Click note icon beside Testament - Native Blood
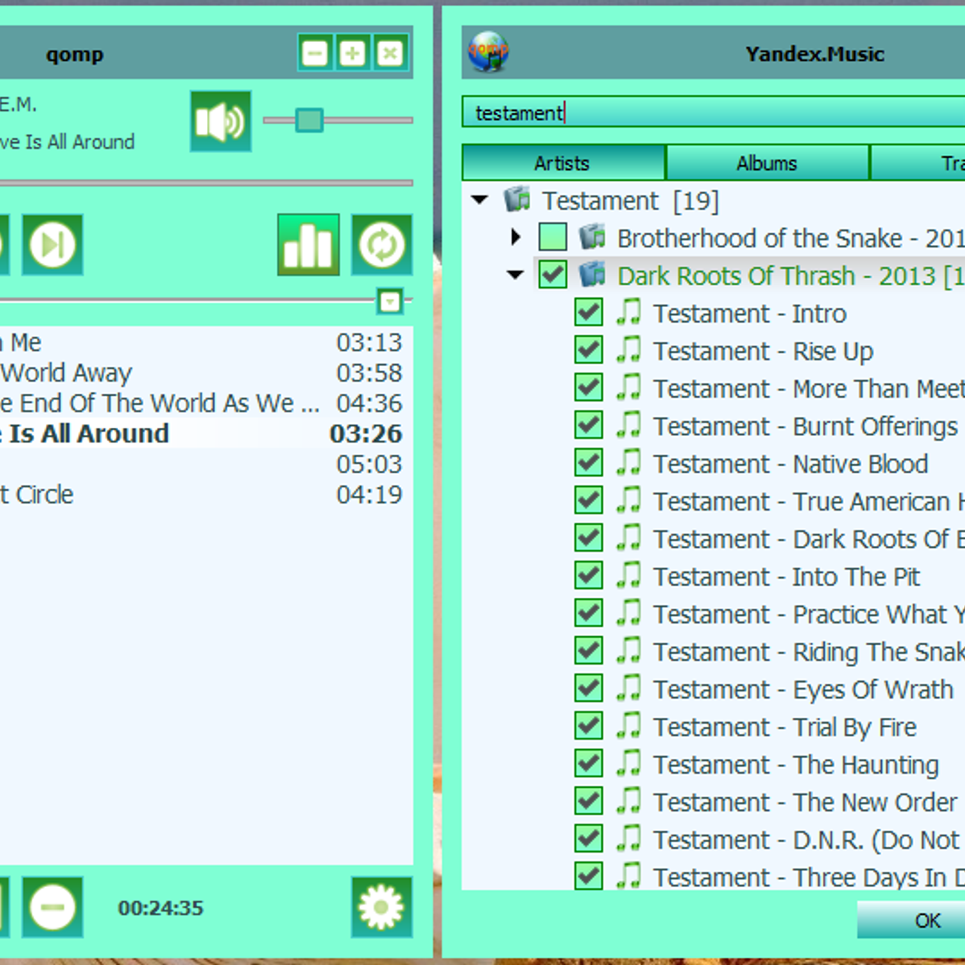Screen dimensions: 965x965 (x=629, y=463)
